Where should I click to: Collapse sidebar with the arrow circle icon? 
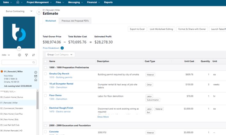coord(39,12)
